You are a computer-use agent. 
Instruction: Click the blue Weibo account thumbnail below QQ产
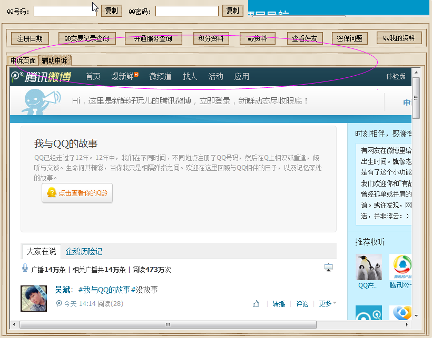(369, 313)
